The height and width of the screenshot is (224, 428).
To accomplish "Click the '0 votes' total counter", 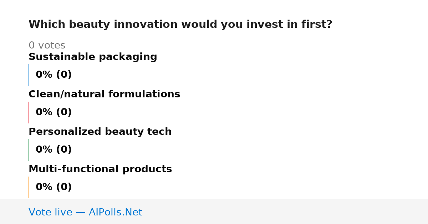I will pyautogui.click(x=47, y=46).
